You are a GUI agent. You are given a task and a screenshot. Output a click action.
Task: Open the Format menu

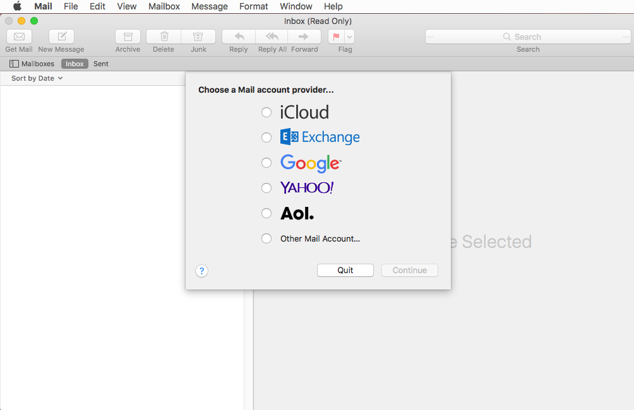[x=253, y=6]
